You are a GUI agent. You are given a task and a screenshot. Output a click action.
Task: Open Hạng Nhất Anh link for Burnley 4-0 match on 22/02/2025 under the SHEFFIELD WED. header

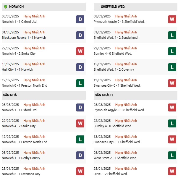(x=126, y=48)
